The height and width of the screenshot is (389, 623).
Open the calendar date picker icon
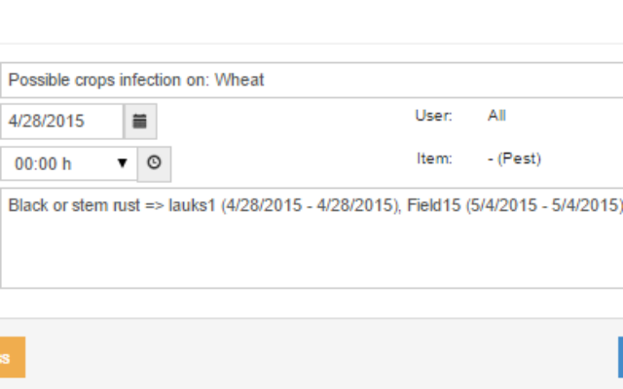[140, 122]
